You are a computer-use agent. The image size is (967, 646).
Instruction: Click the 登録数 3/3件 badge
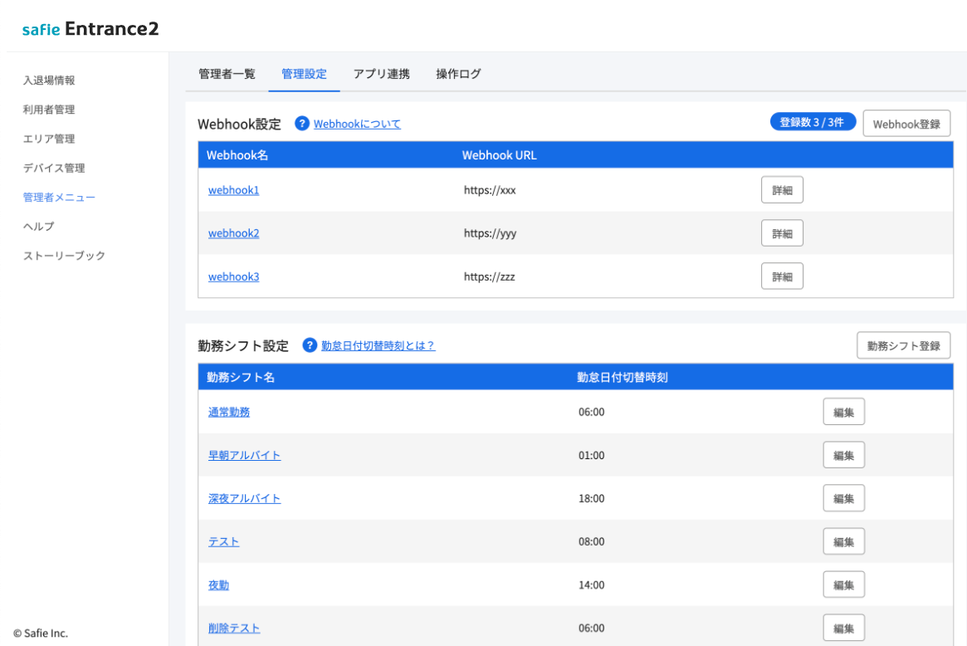pyautogui.click(x=813, y=121)
